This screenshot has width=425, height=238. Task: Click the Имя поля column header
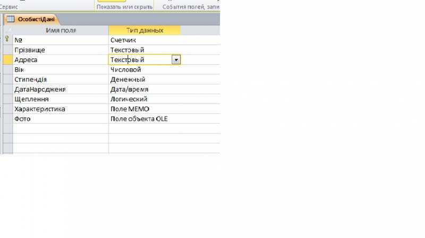coord(61,30)
